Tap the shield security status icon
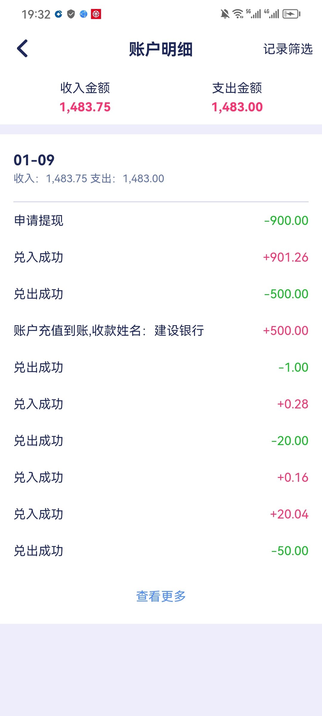 pyautogui.click(x=71, y=14)
